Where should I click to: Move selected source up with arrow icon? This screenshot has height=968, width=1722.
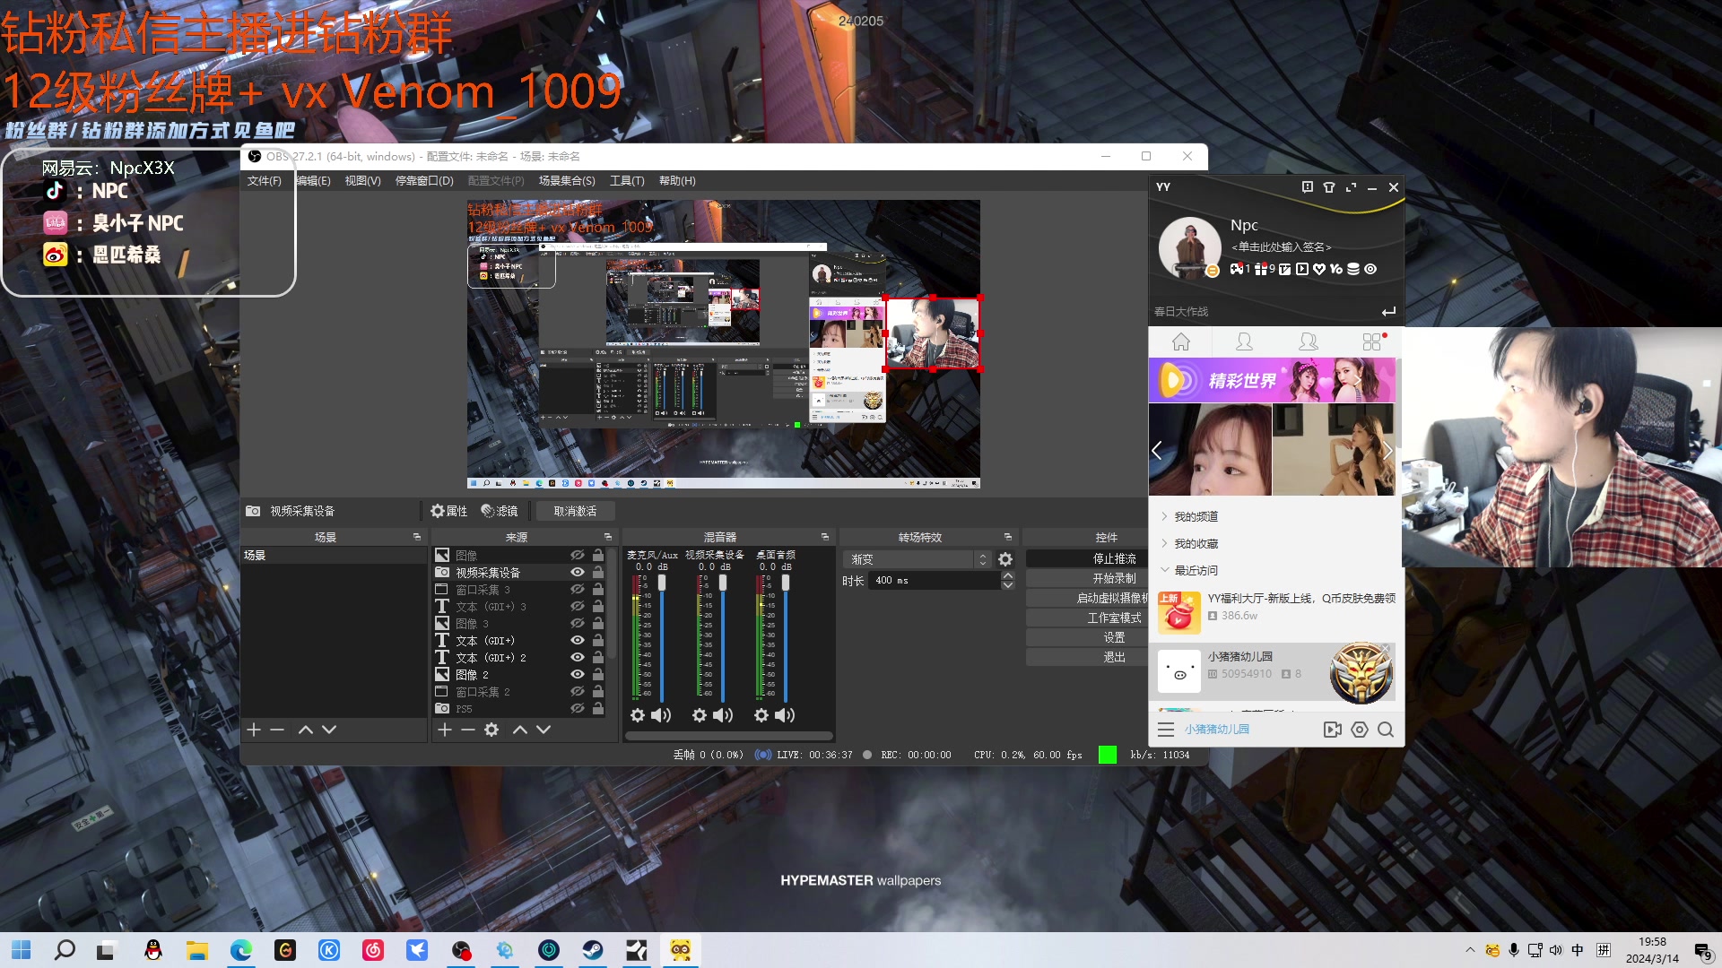tap(520, 730)
